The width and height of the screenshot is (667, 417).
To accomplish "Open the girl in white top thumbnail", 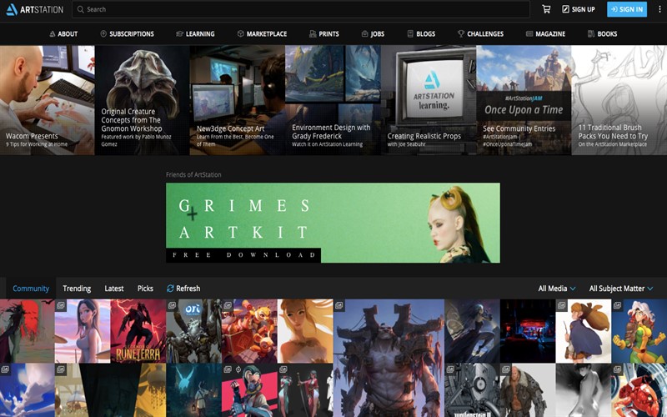I will [83, 331].
